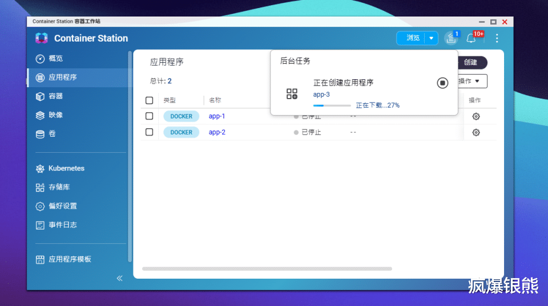The height and width of the screenshot is (306, 548).
Task: Click the 应用程序模板 template icon
Action: 40,259
